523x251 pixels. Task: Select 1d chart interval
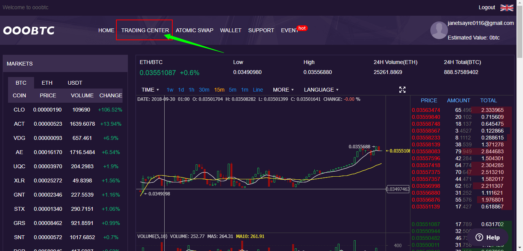181,90
